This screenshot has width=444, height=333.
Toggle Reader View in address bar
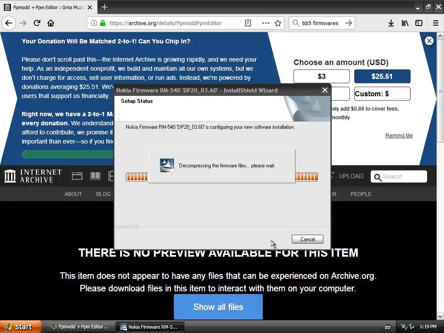tap(248, 23)
